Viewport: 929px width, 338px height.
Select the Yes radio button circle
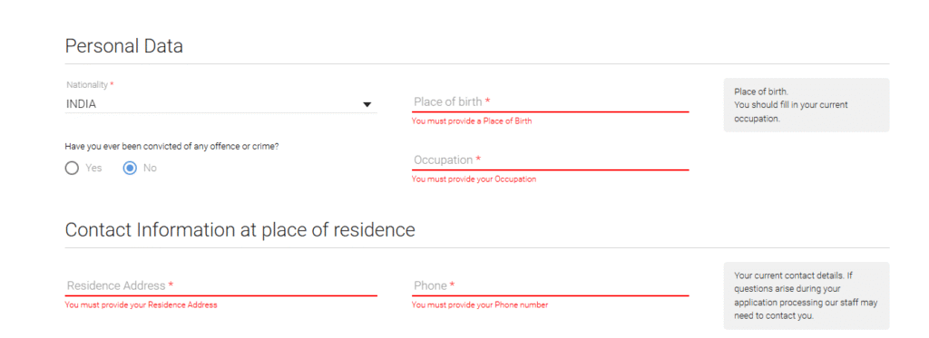pyautogui.click(x=72, y=169)
